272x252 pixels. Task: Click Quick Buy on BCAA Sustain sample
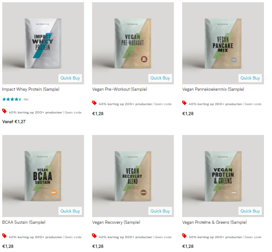pos(70,211)
